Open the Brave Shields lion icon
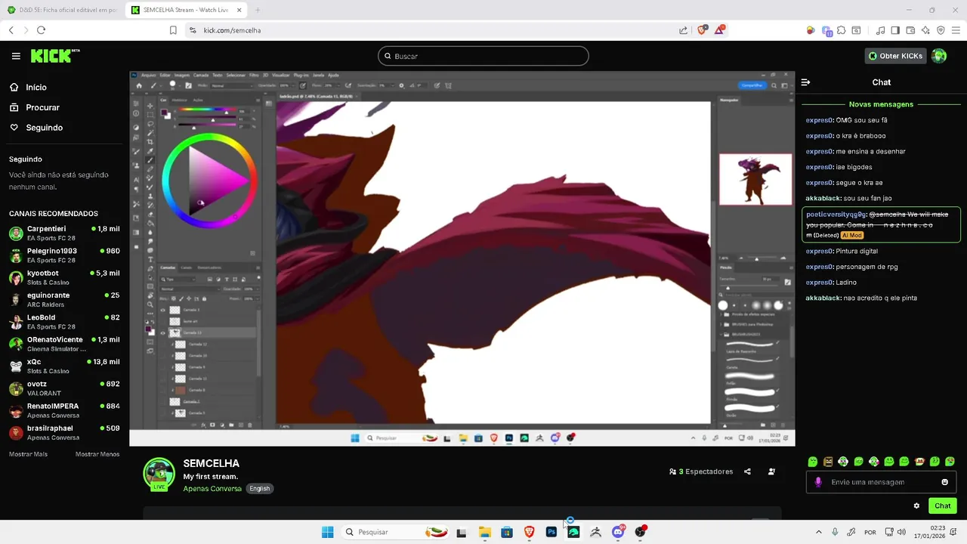 pyautogui.click(x=703, y=30)
